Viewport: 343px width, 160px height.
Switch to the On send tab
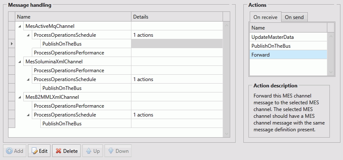[x=294, y=17]
